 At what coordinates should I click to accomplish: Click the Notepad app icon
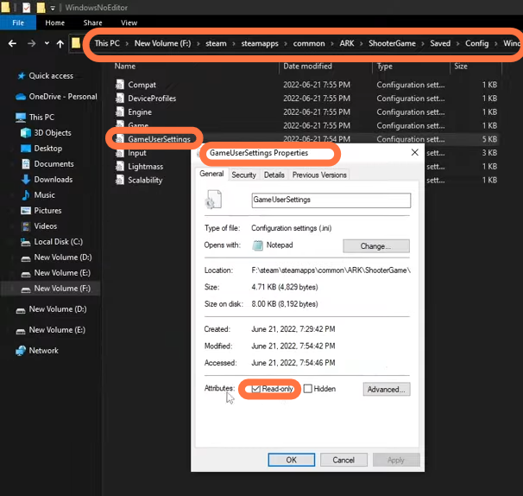click(257, 245)
